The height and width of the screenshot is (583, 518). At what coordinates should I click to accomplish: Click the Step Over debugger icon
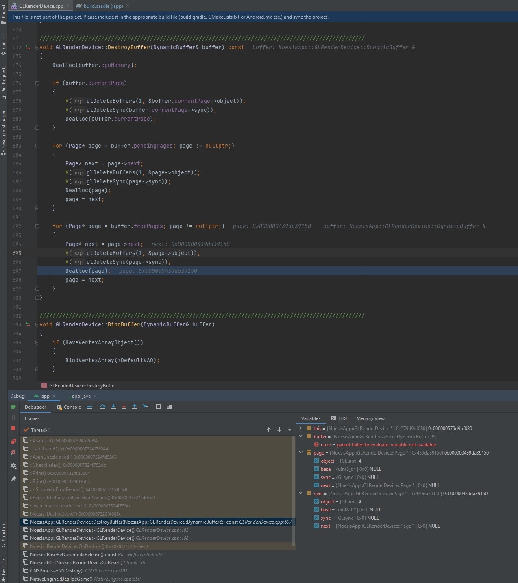[x=103, y=407]
